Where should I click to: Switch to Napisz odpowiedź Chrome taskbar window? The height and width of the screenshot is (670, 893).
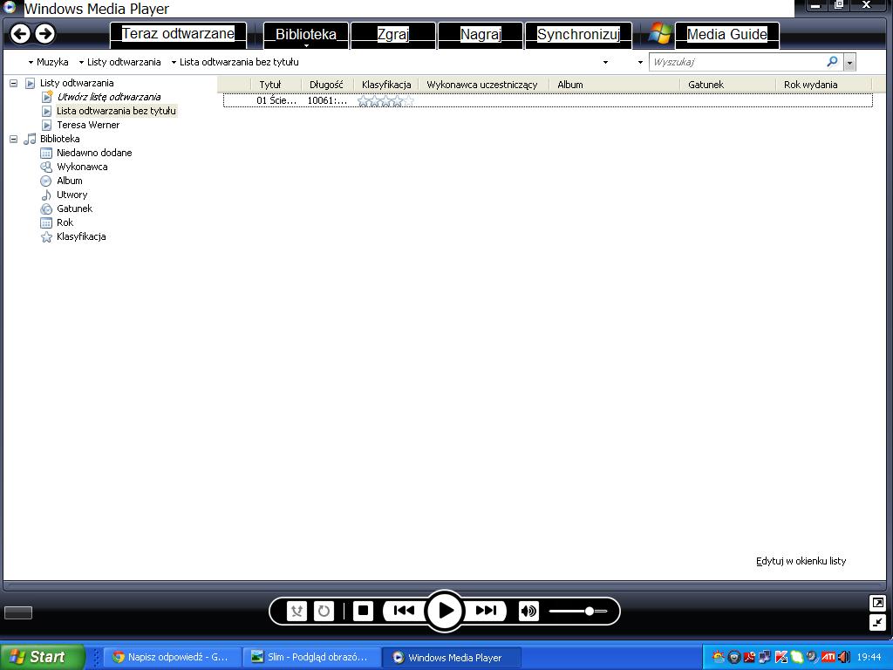point(172,657)
